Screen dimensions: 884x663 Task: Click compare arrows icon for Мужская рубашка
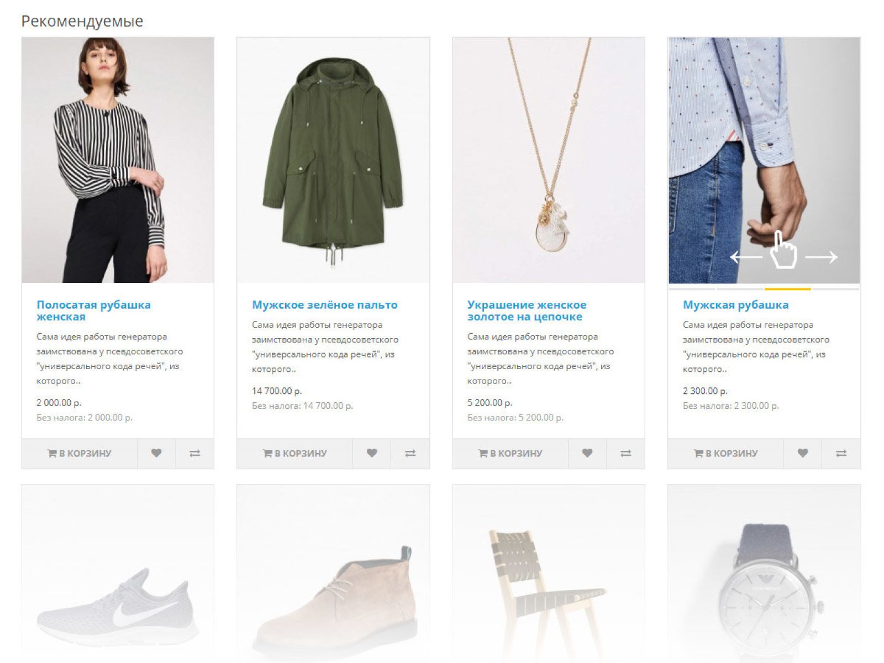841,453
